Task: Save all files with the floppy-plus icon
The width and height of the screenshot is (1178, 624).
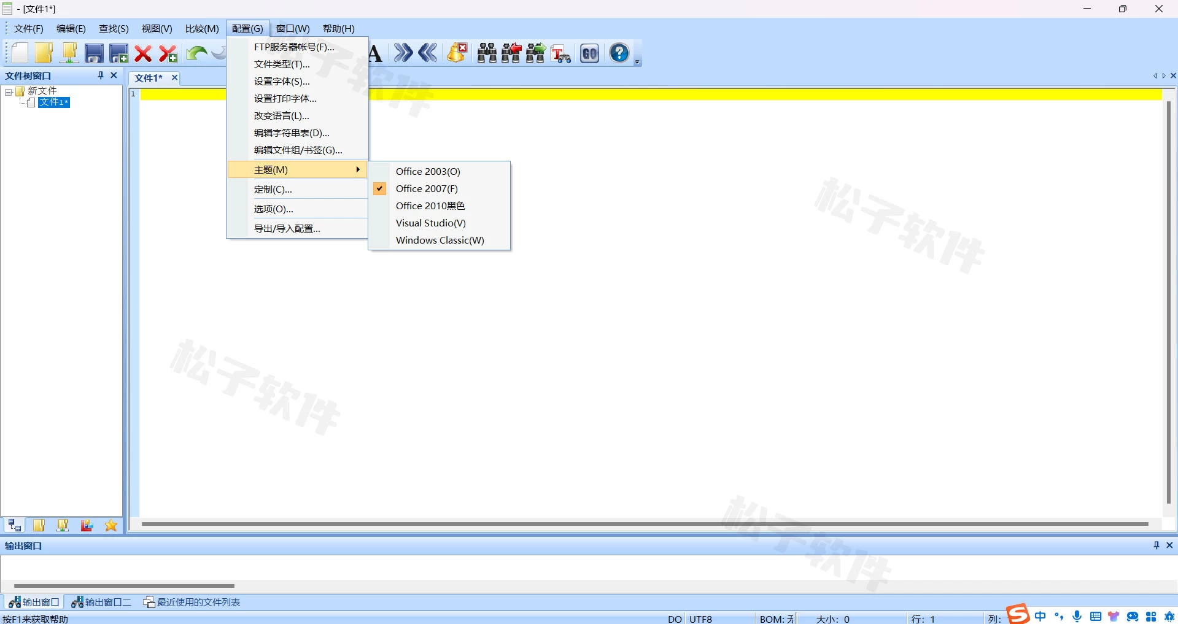Action: [x=118, y=53]
